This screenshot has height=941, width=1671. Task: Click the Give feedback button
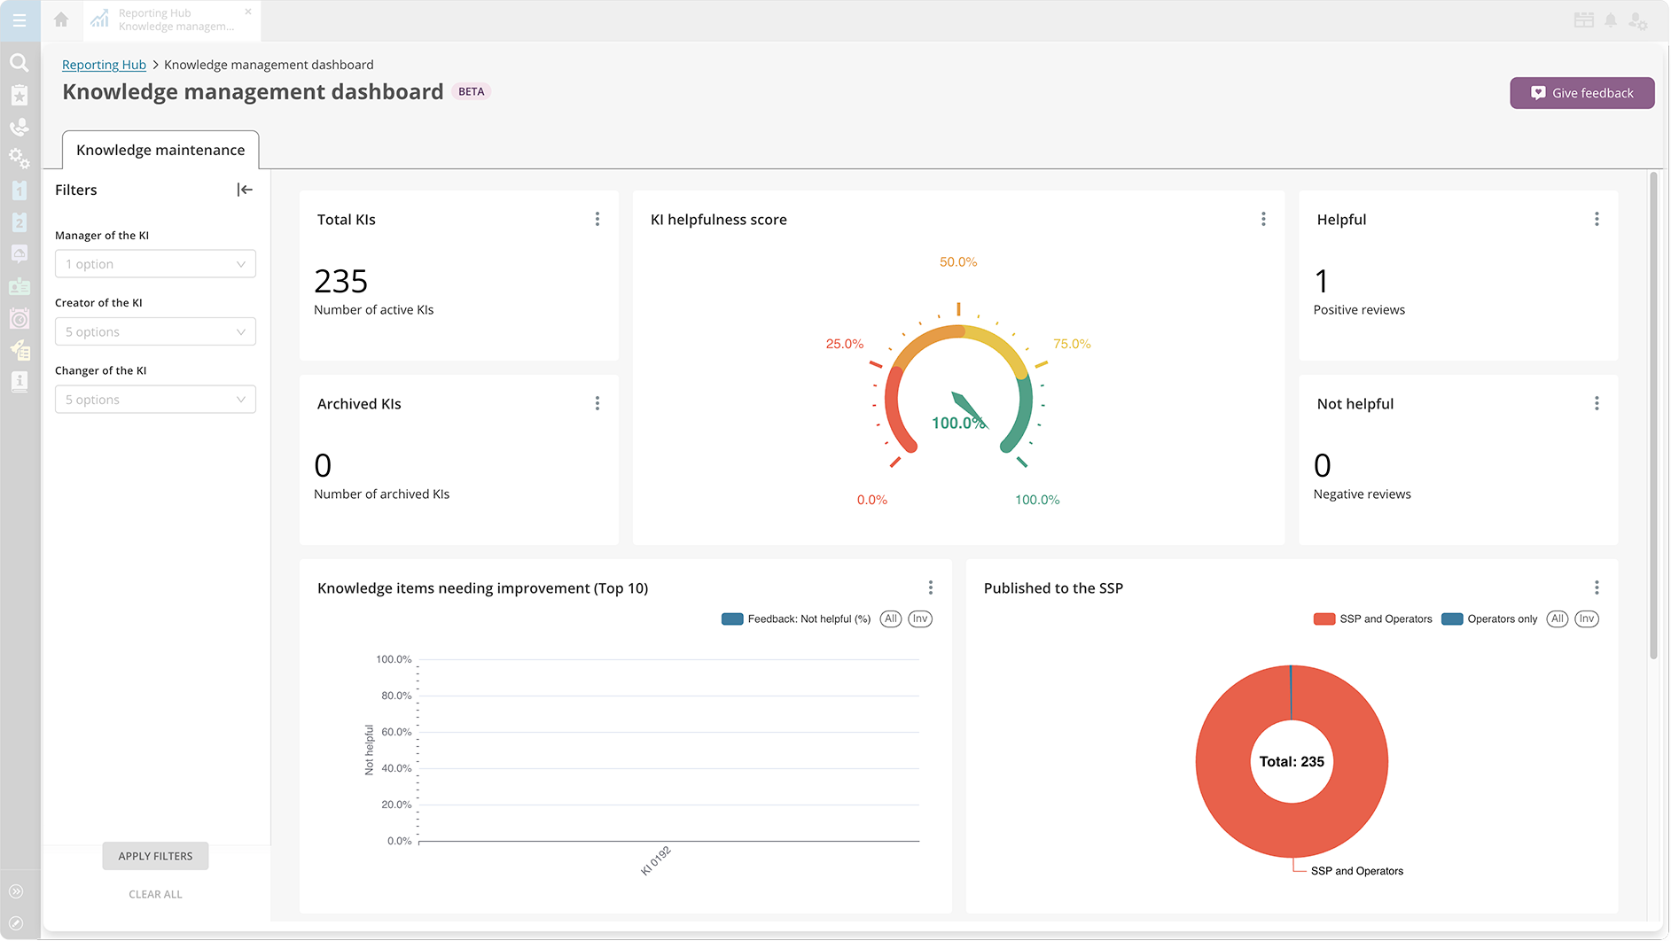pyautogui.click(x=1581, y=93)
